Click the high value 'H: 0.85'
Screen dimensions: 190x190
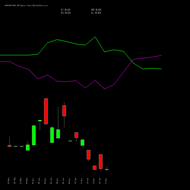[96, 10]
